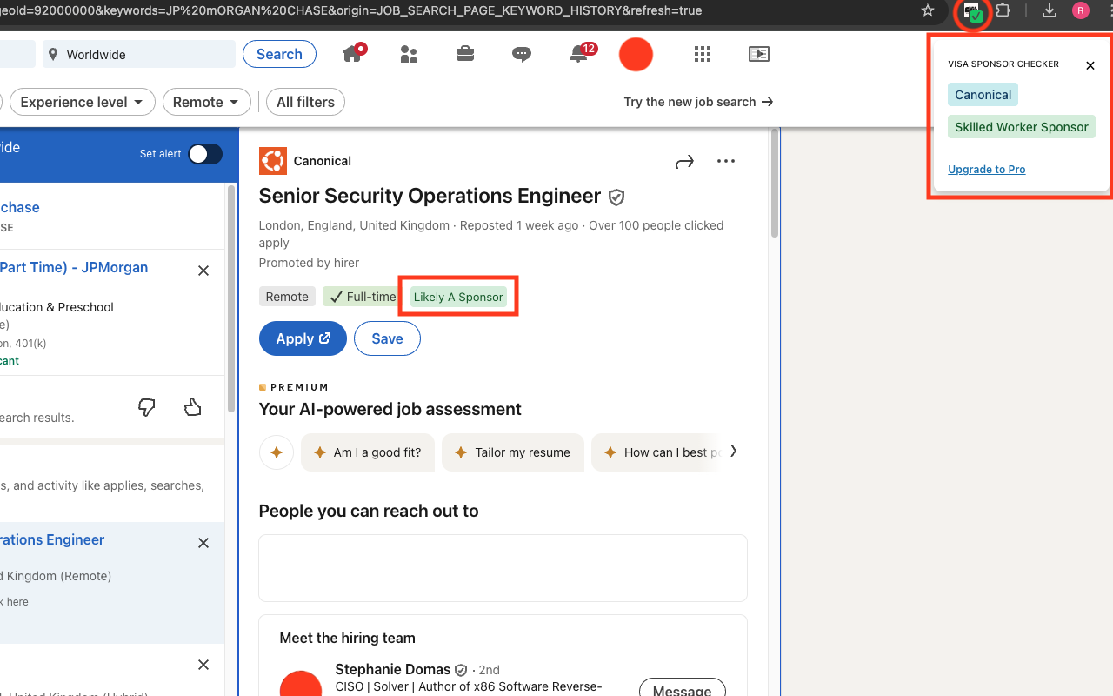Click the Worldwide location field
Viewport: 1113px width, 696px height.
coord(139,54)
